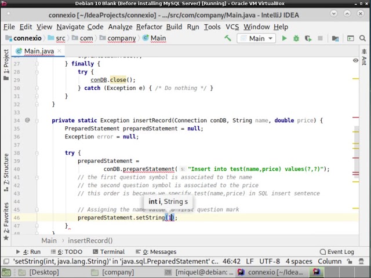Collapse the try block at line 38
This screenshot has width=371, height=278.
click(x=37, y=153)
